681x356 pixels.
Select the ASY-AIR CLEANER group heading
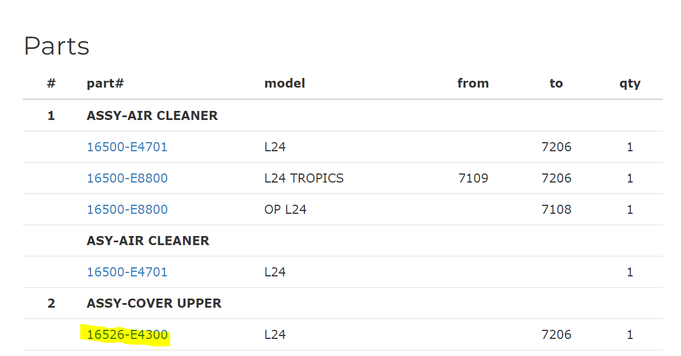point(148,241)
